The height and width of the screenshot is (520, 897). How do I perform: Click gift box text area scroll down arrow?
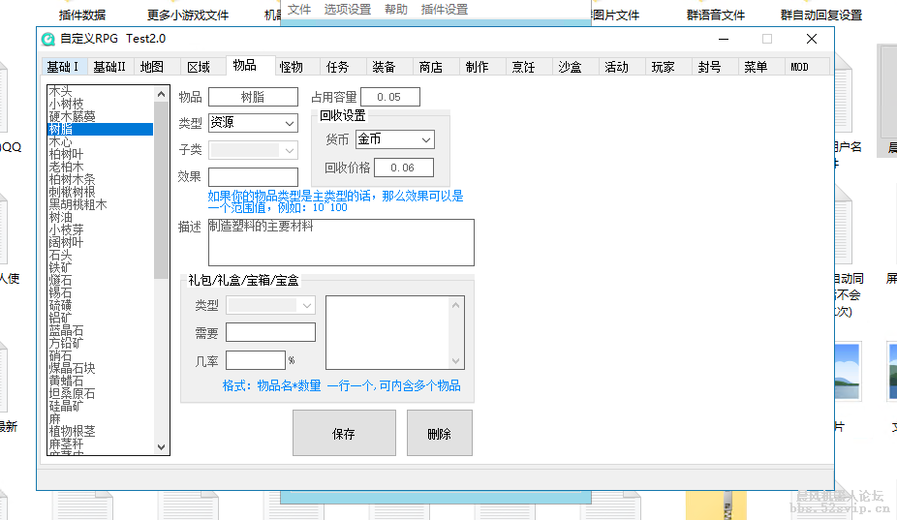(x=456, y=361)
